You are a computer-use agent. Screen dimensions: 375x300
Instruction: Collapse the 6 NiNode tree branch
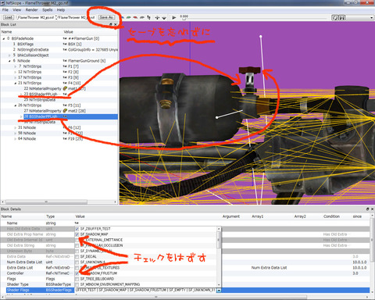9,61
